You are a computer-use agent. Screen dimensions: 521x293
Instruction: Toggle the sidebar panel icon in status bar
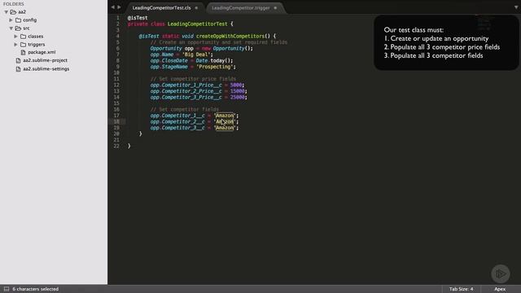tap(7, 289)
